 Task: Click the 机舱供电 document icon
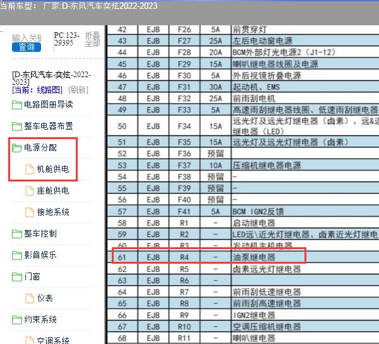pos(30,169)
